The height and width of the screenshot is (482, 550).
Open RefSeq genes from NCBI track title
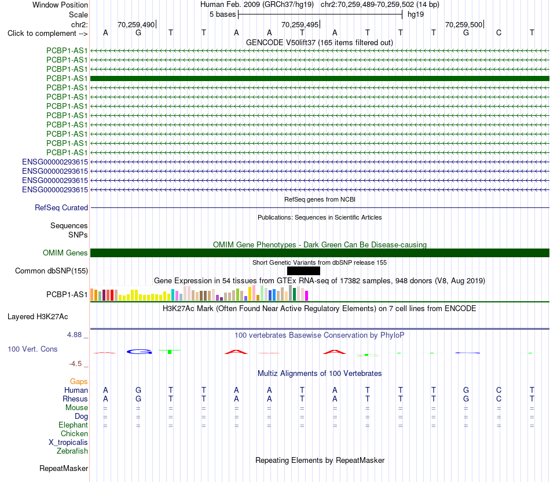[320, 199]
